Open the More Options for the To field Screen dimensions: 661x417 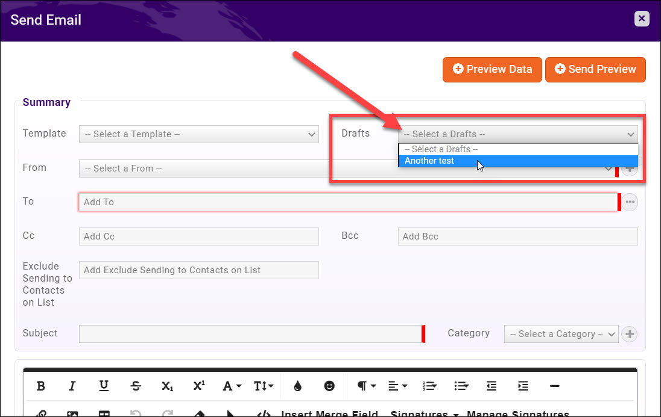coord(629,202)
